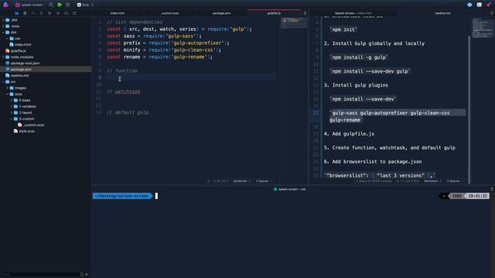Toggle the layout panel icon at top right
The width and height of the screenshot is (495, 278).
point(480,5)
